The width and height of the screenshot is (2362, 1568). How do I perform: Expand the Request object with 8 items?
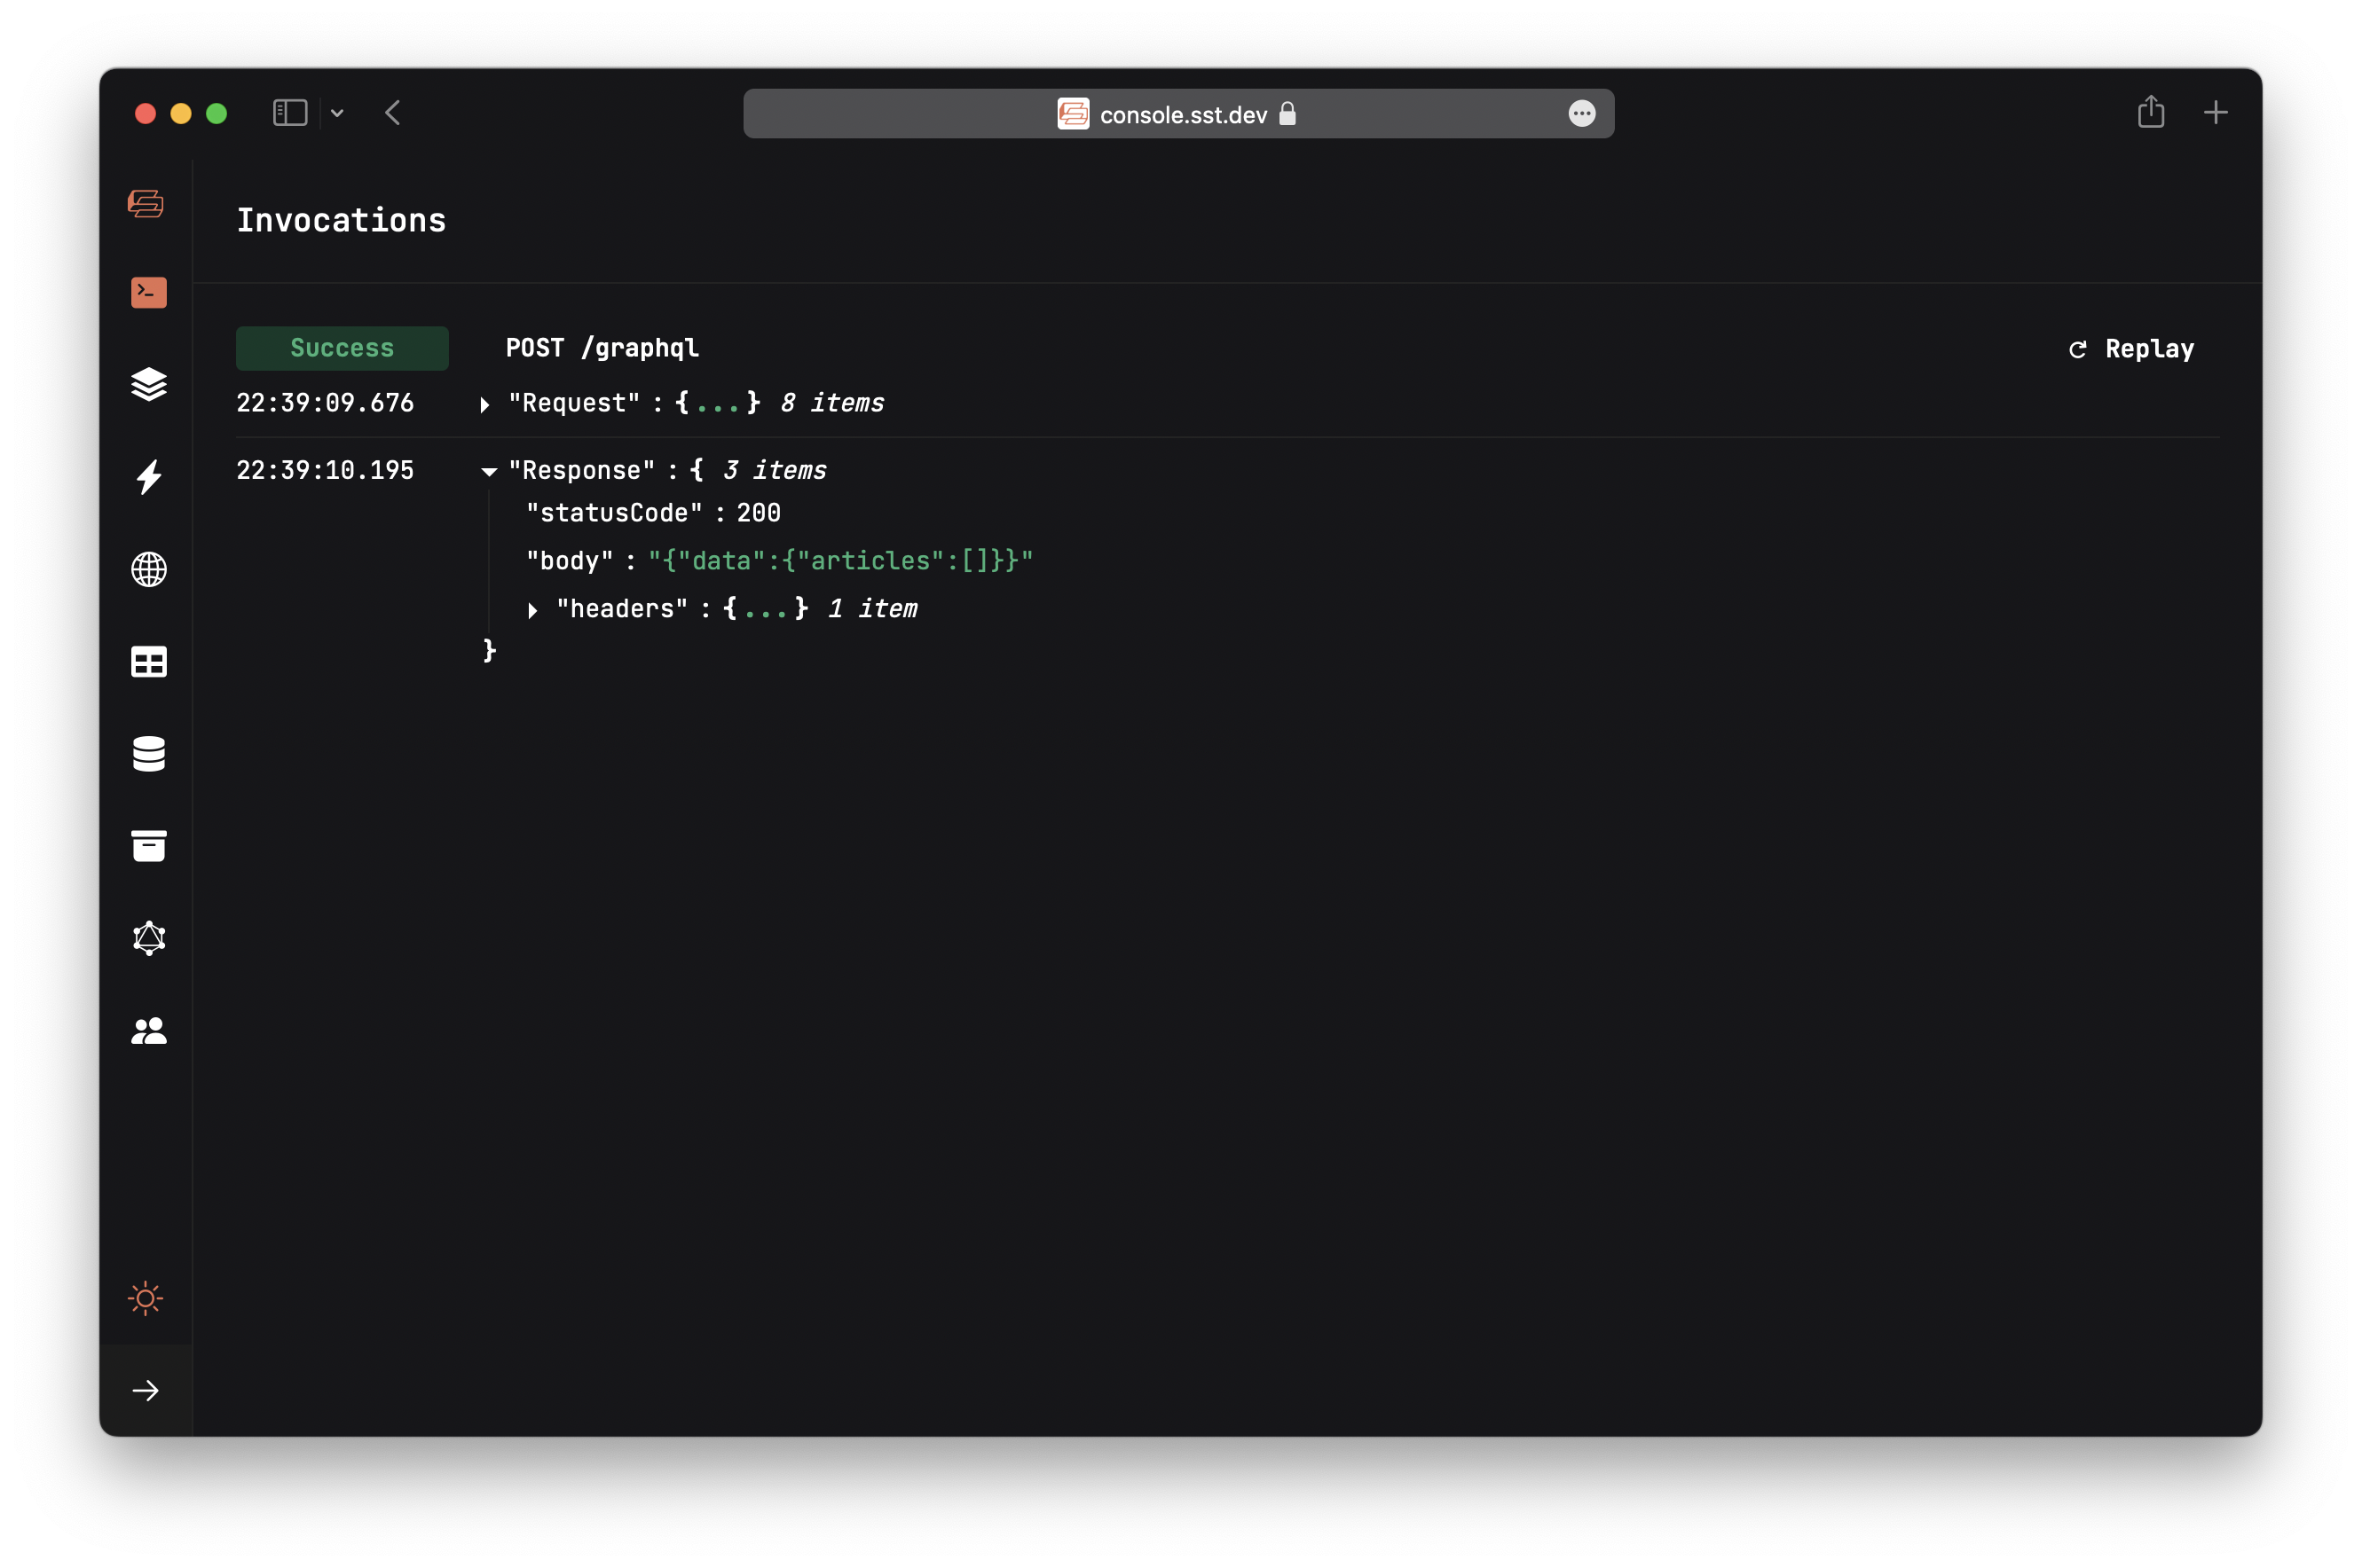point(485,403)
